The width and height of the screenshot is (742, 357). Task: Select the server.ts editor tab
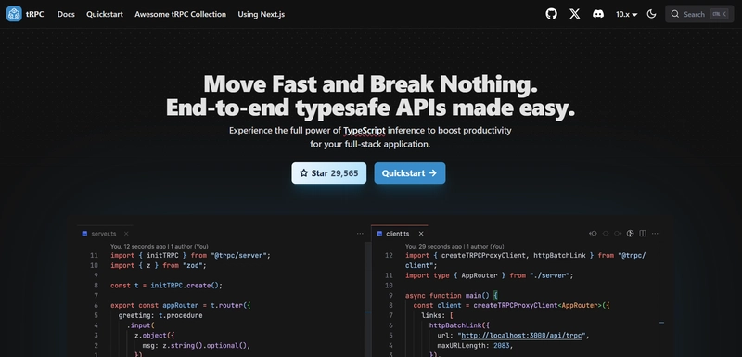105,234
